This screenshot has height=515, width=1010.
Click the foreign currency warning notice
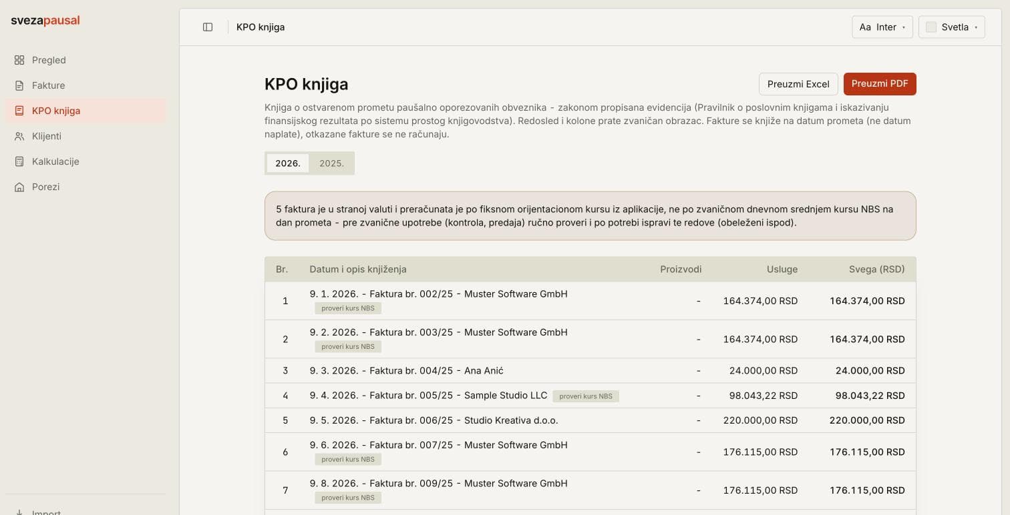591,216
